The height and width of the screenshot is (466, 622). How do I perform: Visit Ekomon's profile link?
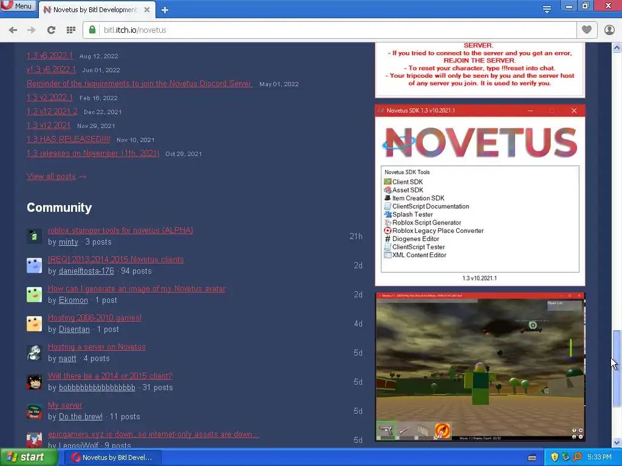tap(73, 300)
